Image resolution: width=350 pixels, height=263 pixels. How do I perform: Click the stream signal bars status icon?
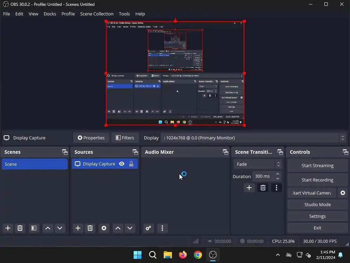pyautogui.click(x=196, y=241)
